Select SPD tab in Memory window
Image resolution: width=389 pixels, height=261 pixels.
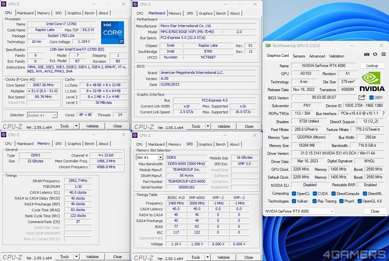(59, 144)
